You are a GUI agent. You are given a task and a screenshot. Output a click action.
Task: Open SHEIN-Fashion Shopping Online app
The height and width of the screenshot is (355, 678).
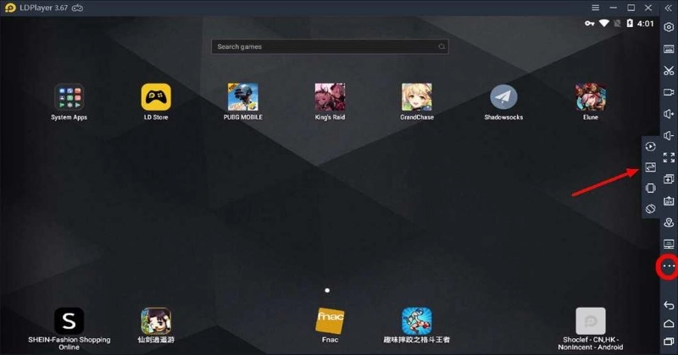click(69, 321)
